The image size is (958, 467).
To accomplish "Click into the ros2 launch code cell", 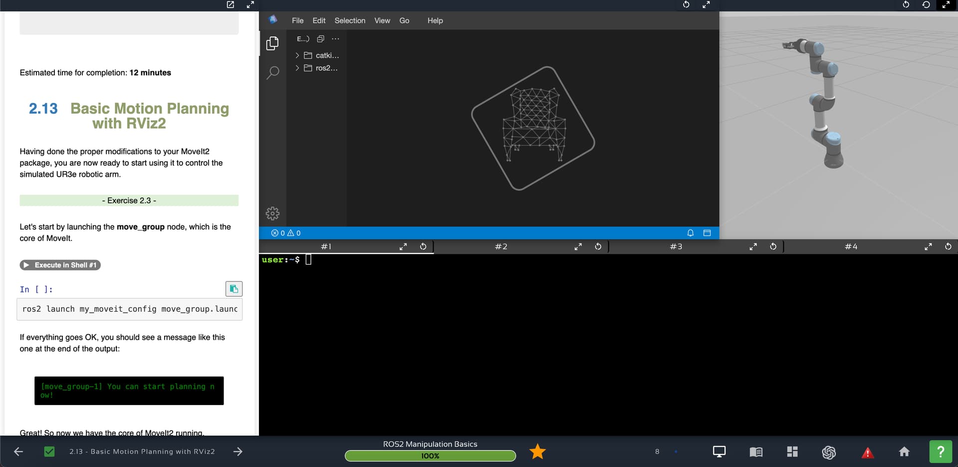I will coord(130,309).
